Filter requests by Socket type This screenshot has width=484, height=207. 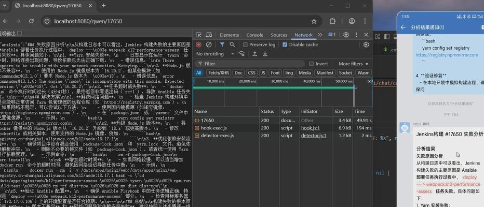[x=345, y=73]
